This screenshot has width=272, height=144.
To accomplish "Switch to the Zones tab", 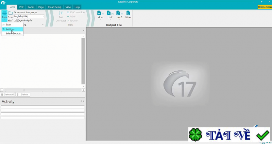I will 31,7.
